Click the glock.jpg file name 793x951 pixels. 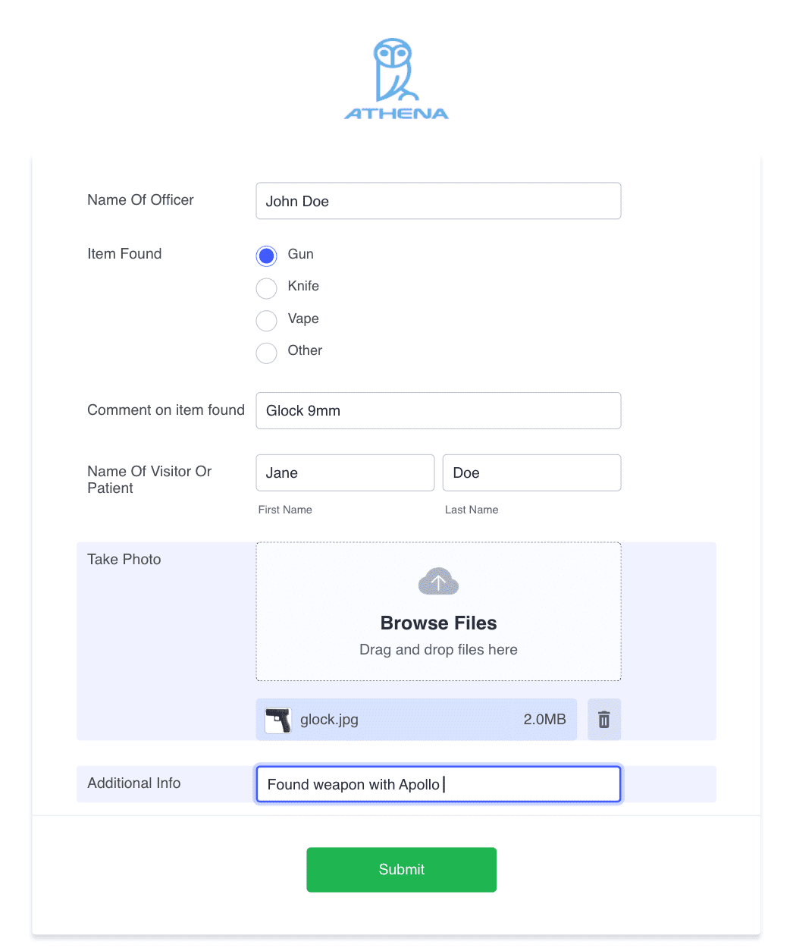pos(329,720)
